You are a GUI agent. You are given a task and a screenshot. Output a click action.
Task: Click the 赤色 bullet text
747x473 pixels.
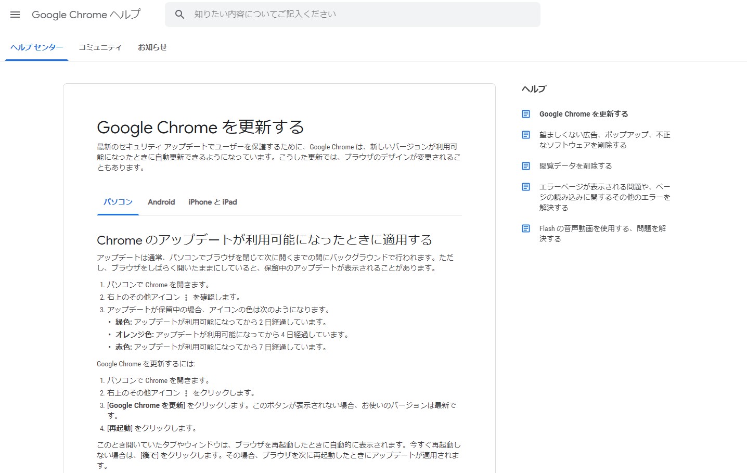[x=221, y=347]
